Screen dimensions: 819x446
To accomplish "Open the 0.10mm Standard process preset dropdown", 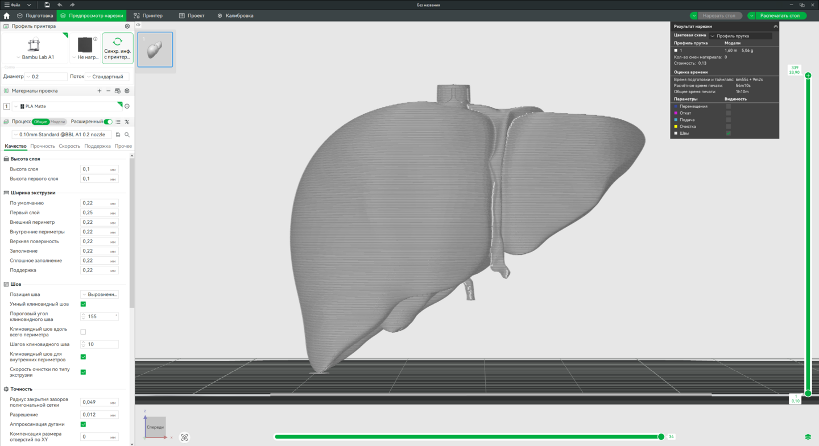I will pyautogui.click(x=61, y=135).
